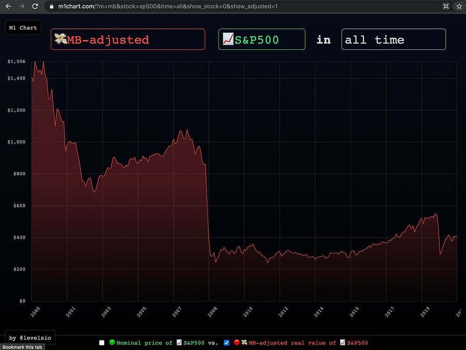
Task: Click the 2017 x-axis year label
Action: pos(389,312)
